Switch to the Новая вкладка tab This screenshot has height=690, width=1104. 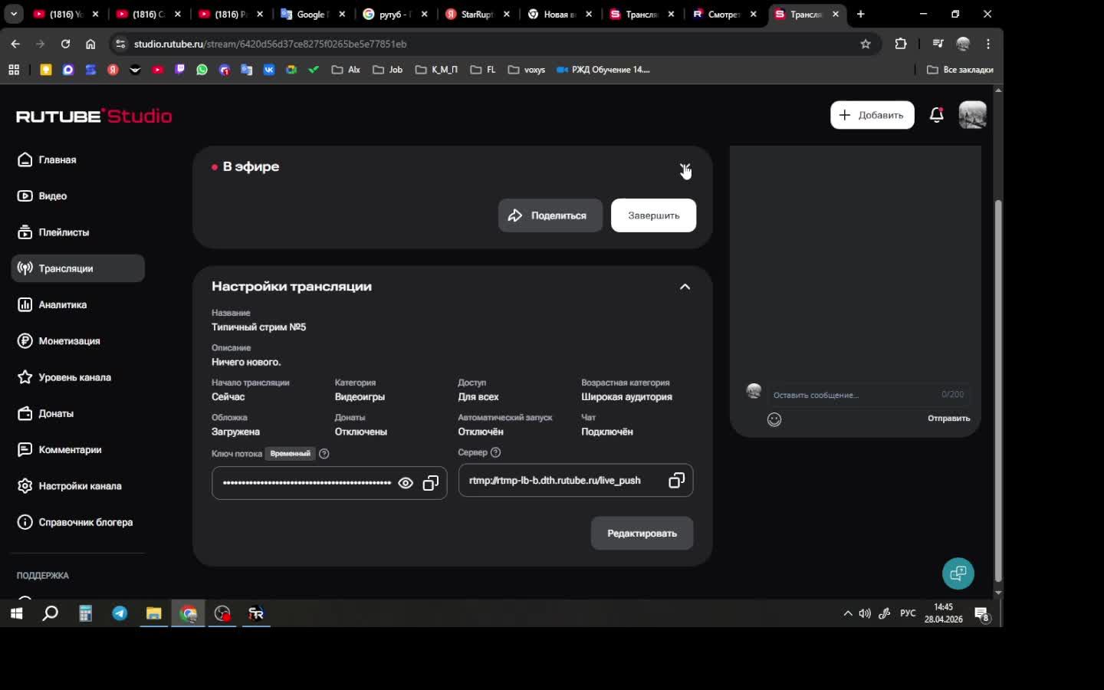[x=560, y=14]
